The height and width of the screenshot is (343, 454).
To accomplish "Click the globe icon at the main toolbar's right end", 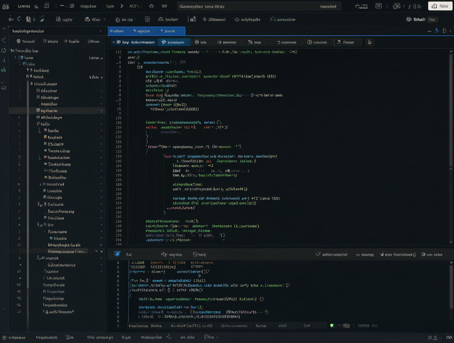I will click(409, 20).
